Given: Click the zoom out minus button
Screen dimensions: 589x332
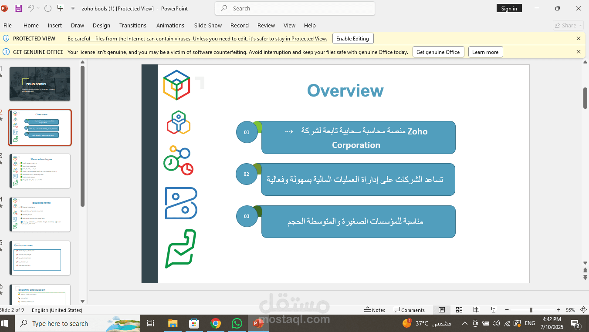Looking at the screenshot, I should [x=508, y=310].
